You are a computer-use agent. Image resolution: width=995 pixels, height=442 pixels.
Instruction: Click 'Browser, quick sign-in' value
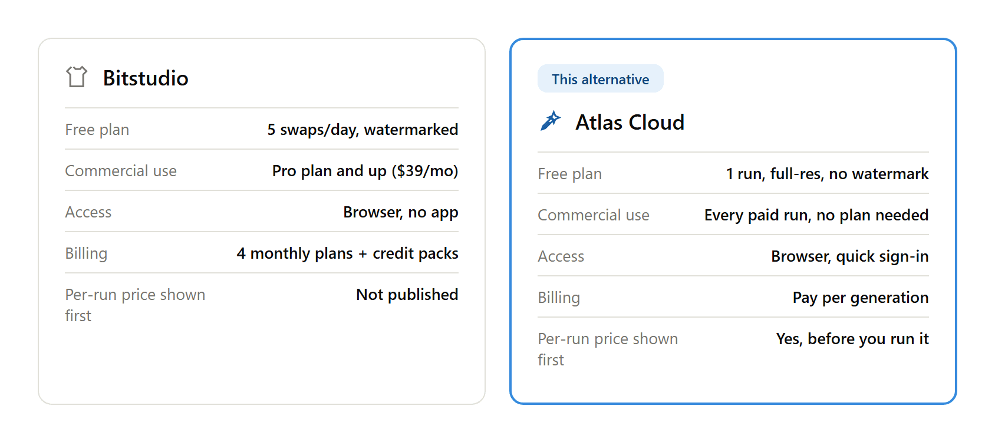(x=849, y=256)
